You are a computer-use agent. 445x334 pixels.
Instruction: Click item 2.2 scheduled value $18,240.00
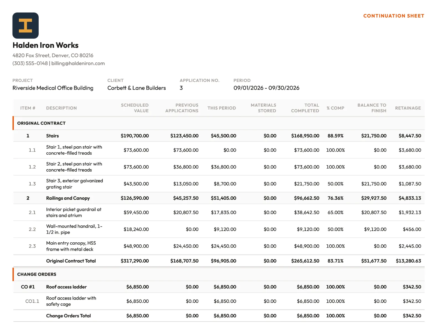(x=136, y=229)
